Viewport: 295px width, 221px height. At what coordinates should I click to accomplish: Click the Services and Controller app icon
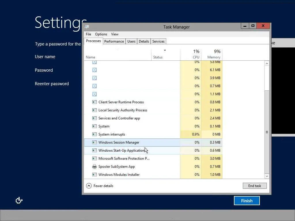[x=94, y=118]
